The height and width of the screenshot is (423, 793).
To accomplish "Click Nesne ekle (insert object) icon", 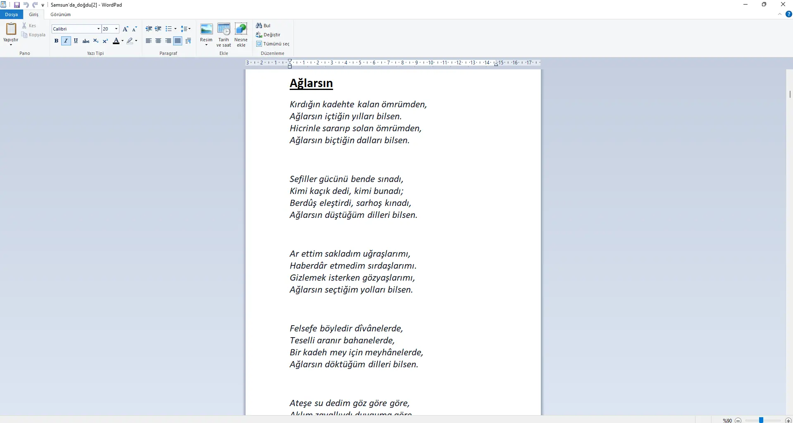I will click(x=241, y=29).
